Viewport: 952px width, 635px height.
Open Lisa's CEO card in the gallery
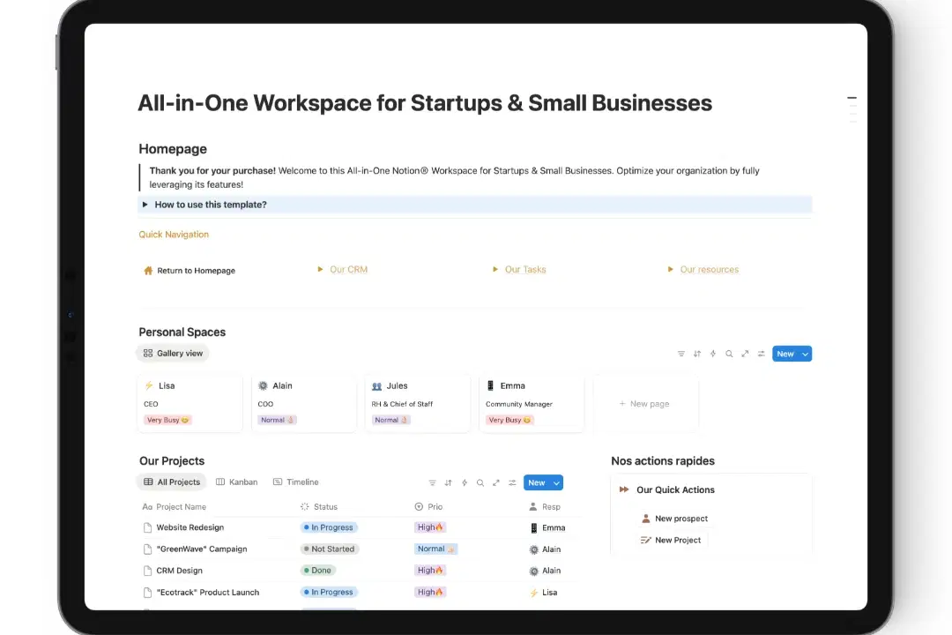point(190,403)
